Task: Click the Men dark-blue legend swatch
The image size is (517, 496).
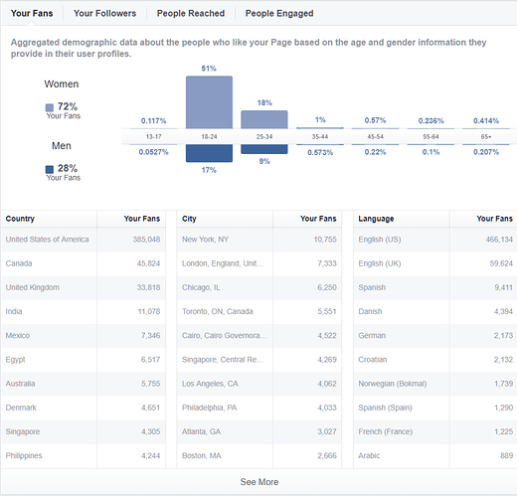Action: [50, 170]
